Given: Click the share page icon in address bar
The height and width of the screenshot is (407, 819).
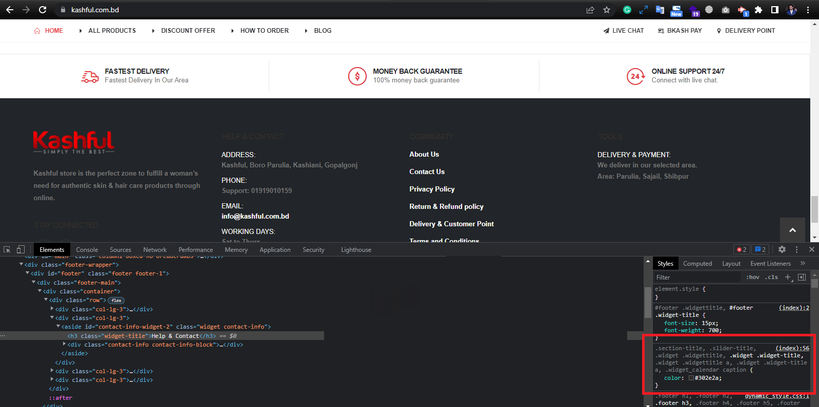Looking at the screenshot, I should point(590,10).
